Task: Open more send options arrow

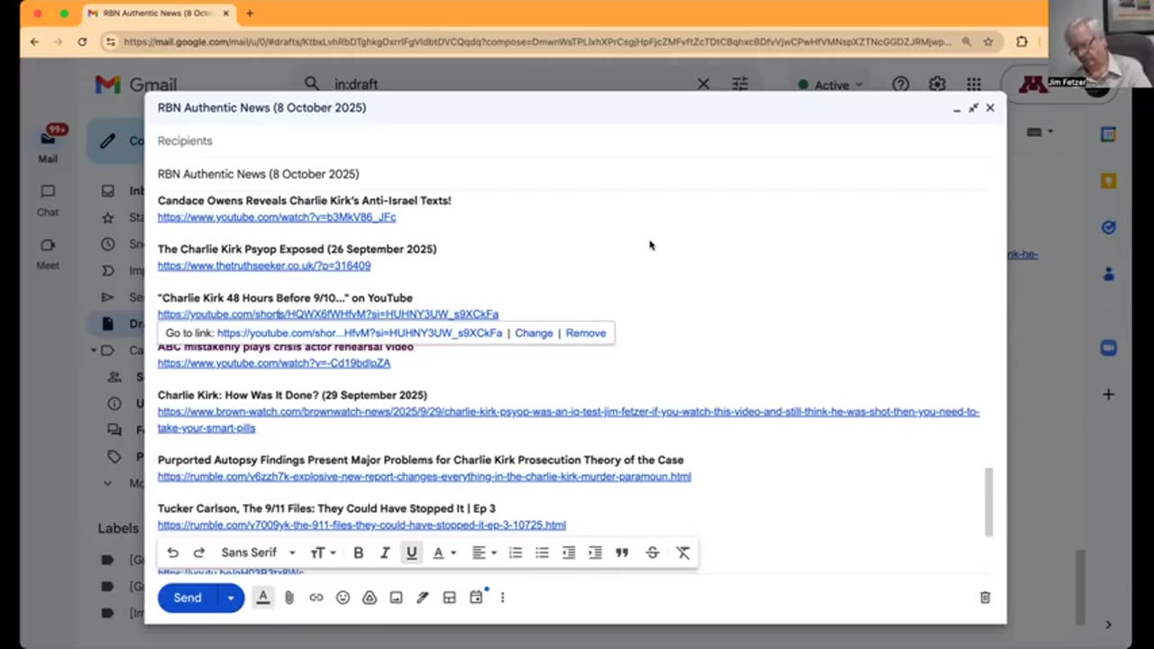Action: [231, 598]
